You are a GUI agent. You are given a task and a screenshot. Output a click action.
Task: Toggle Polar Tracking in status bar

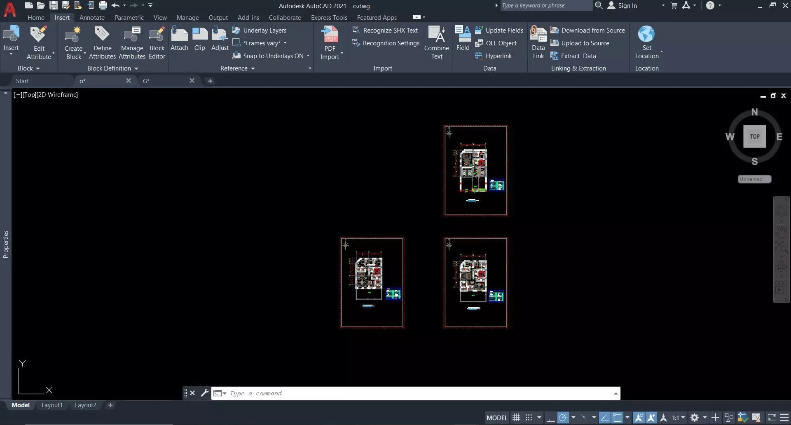click(563, 418)
